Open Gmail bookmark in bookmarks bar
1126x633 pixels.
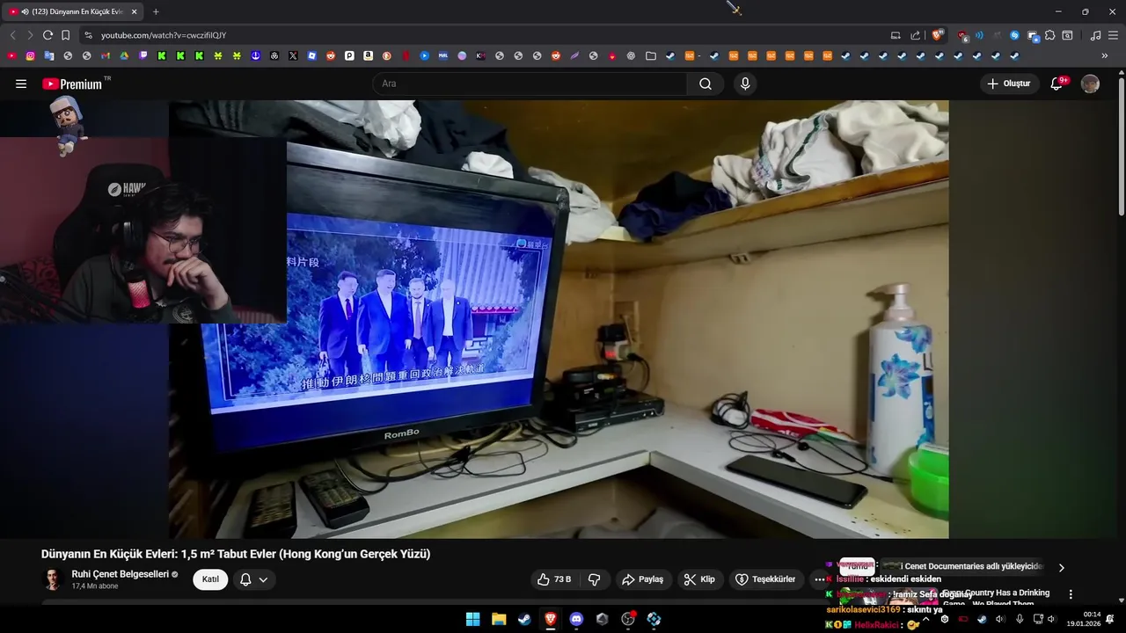point(106,55)
